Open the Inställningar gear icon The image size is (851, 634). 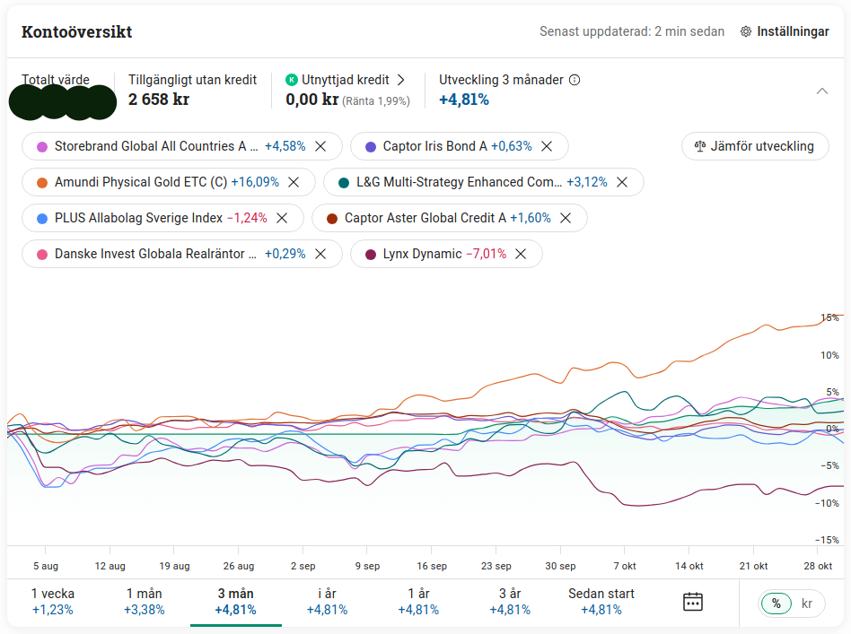(746, 31)
